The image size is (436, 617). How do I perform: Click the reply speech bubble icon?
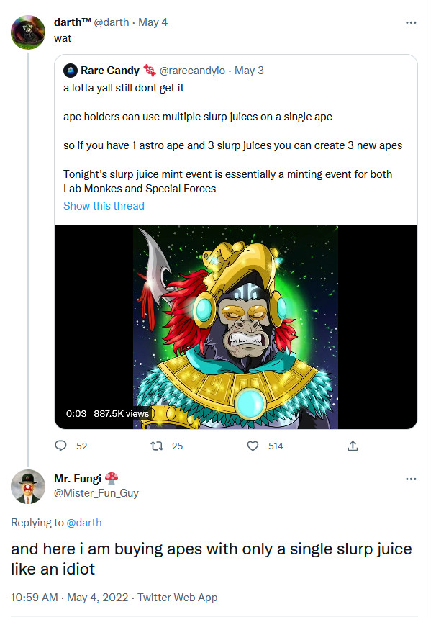pos(61,446)
